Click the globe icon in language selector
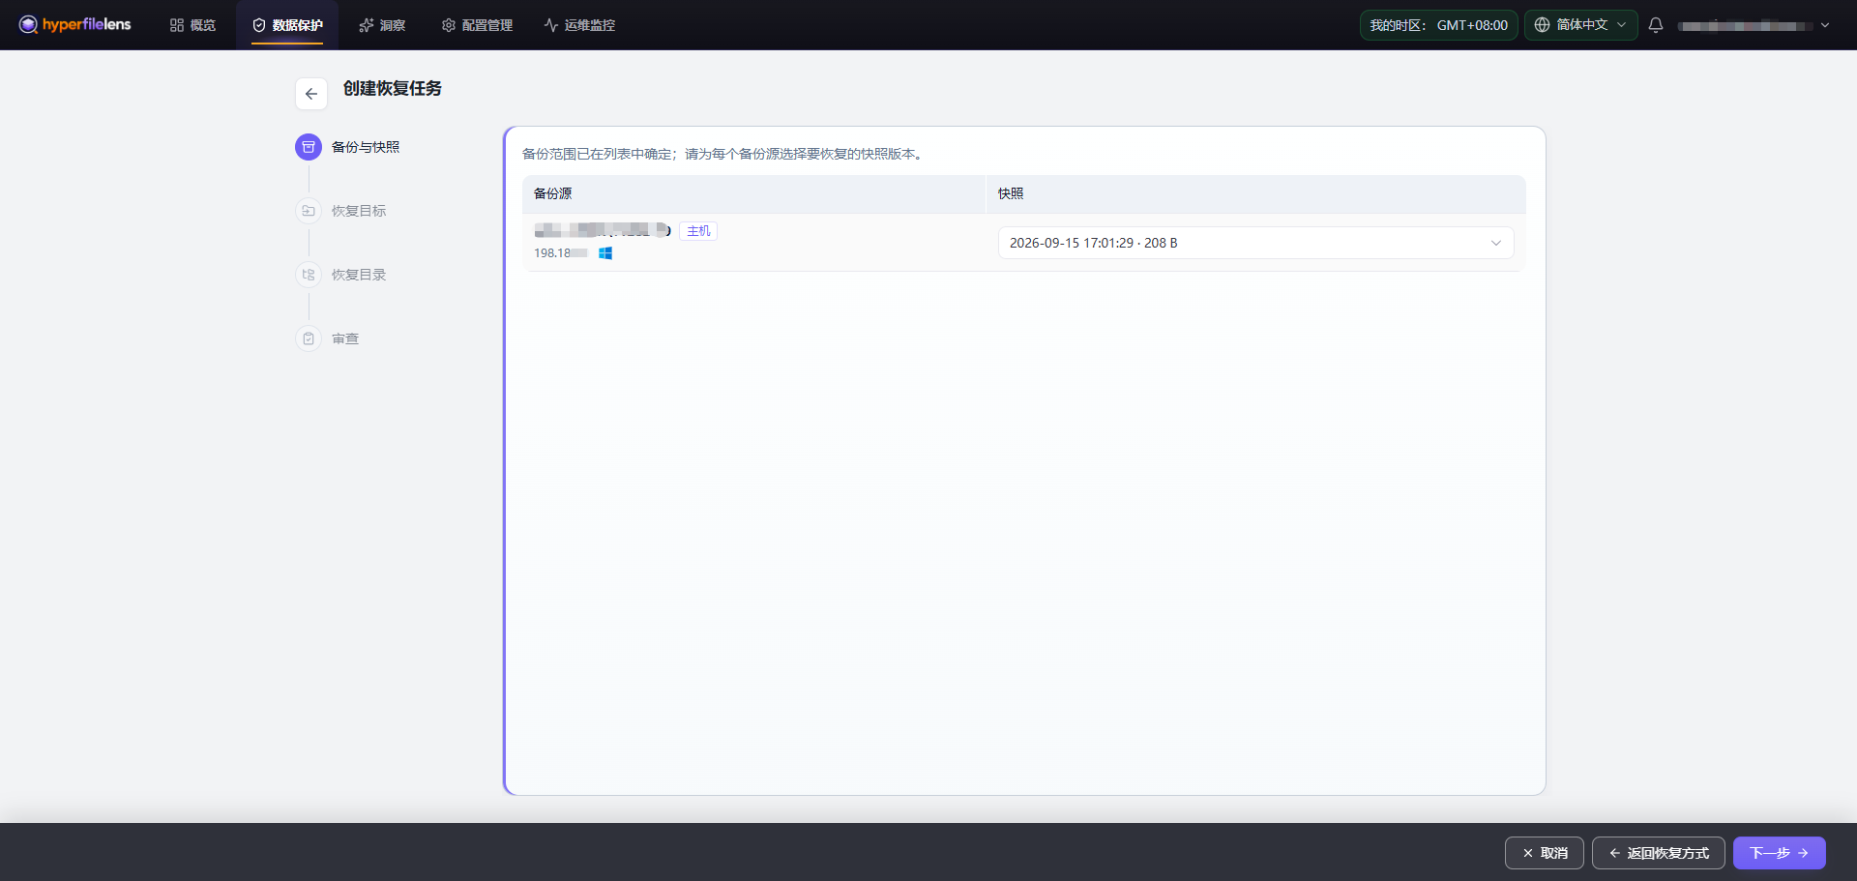This screenshot has width=1857, height=881. click(1543, 25)
